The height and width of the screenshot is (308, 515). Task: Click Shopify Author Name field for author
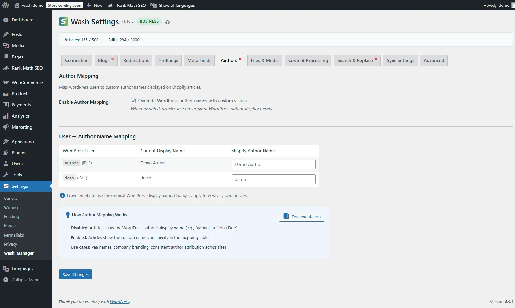tap(274, 164)
